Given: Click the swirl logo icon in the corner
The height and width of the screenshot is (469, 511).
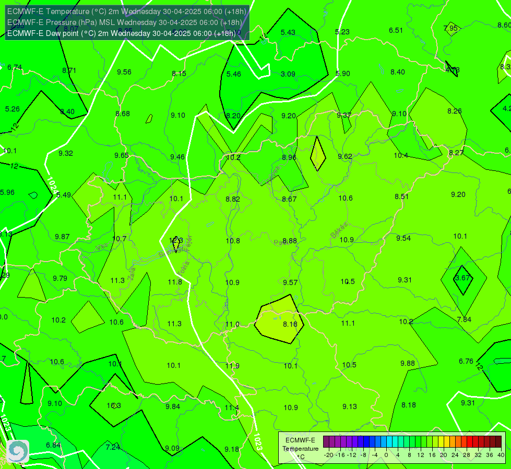Looking at the screenshot, I should coord(18,451).
